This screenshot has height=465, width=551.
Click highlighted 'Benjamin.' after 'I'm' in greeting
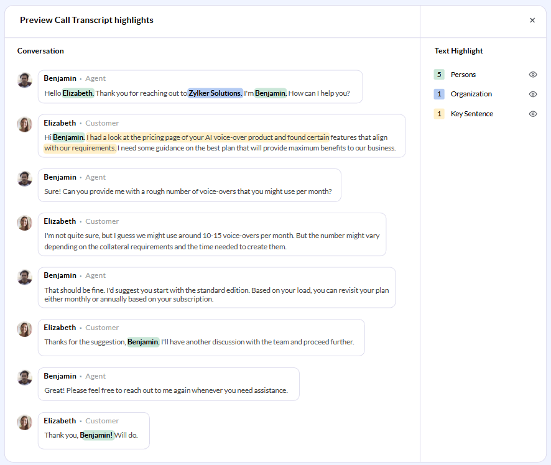point(271,93)
